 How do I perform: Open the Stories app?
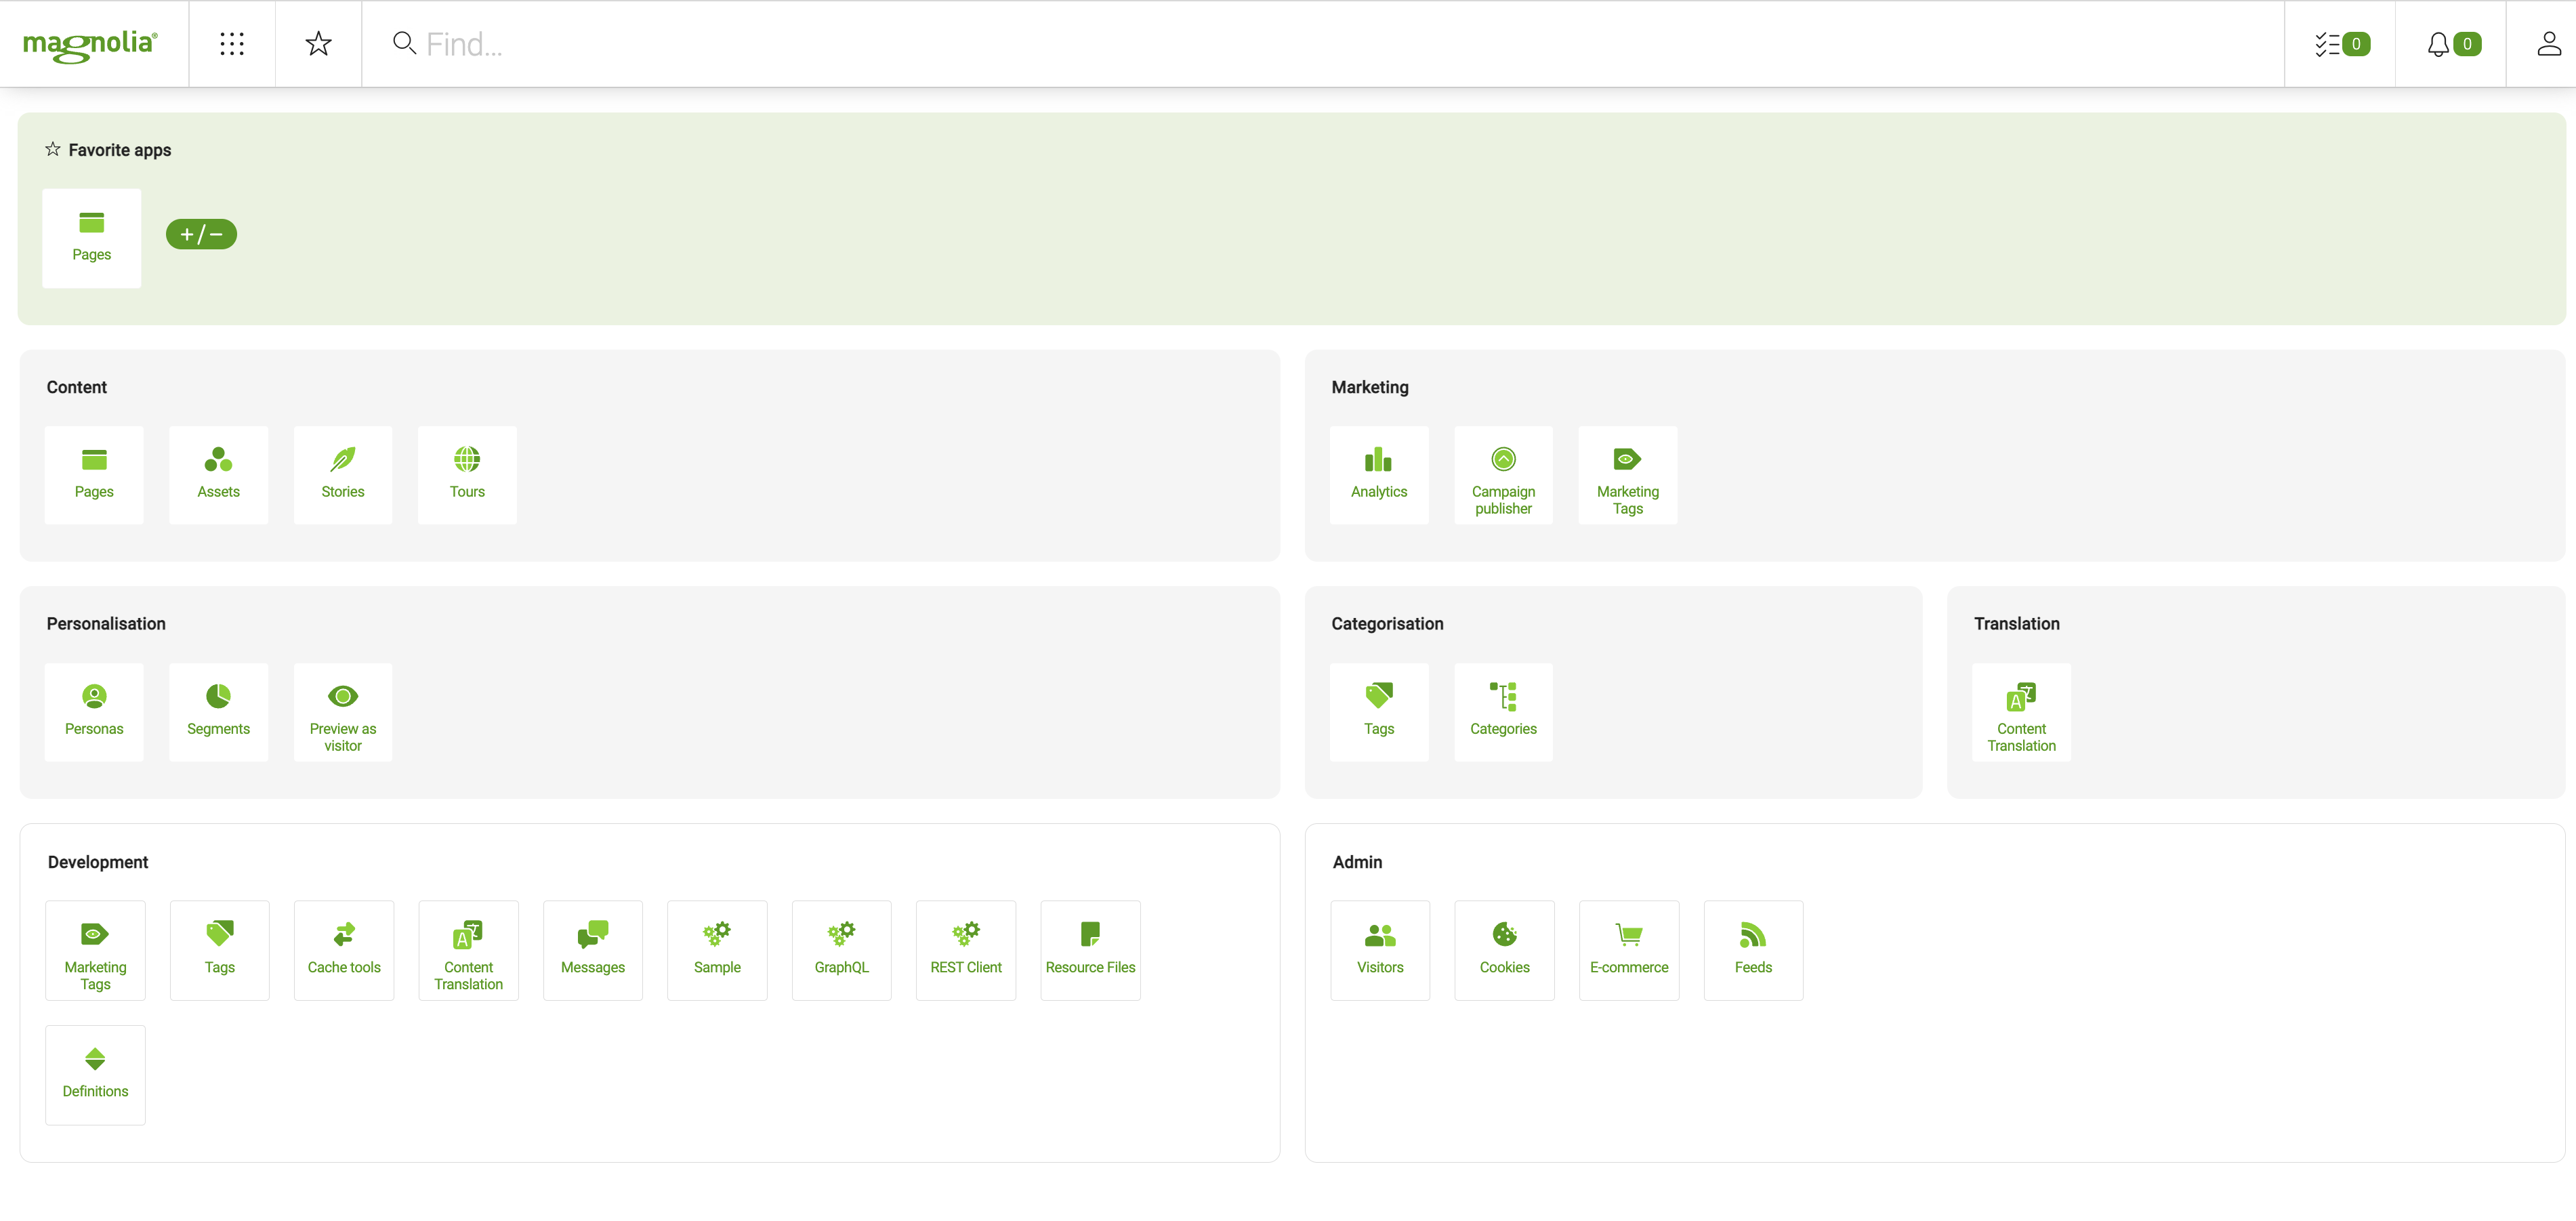pos(342,474)
